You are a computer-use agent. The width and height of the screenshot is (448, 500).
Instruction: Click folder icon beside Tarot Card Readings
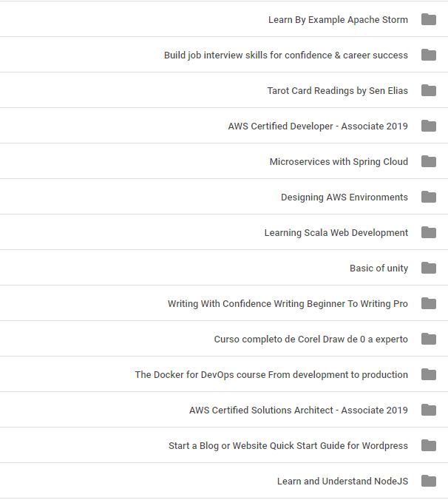429,90
